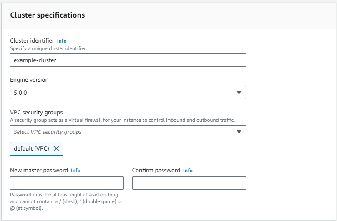Click the Confirm password label
The width and height of the screenshot is (337, 221).
pyautogui.click(x=156, y=171)
